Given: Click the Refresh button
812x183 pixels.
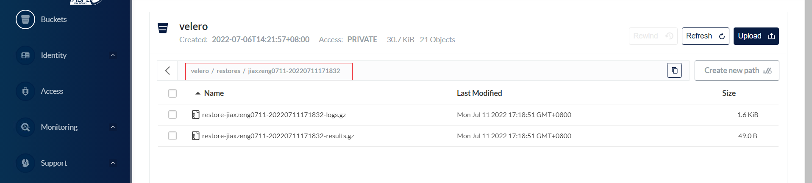Looking at the screenshot, I should [x=705, y=36].
